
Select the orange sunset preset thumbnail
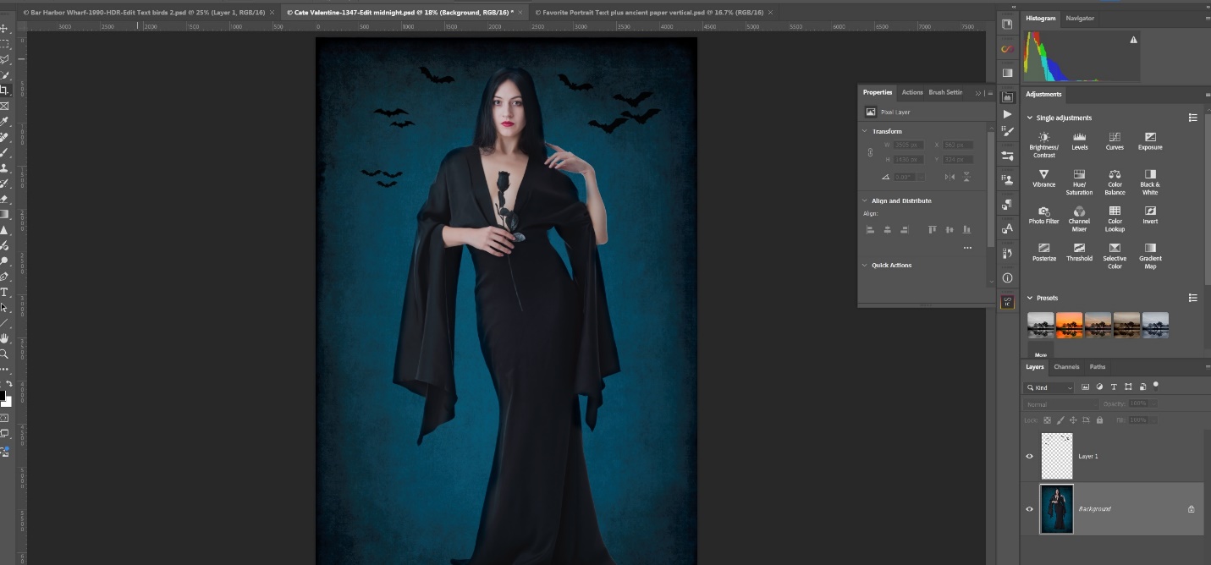[1070, 325]
